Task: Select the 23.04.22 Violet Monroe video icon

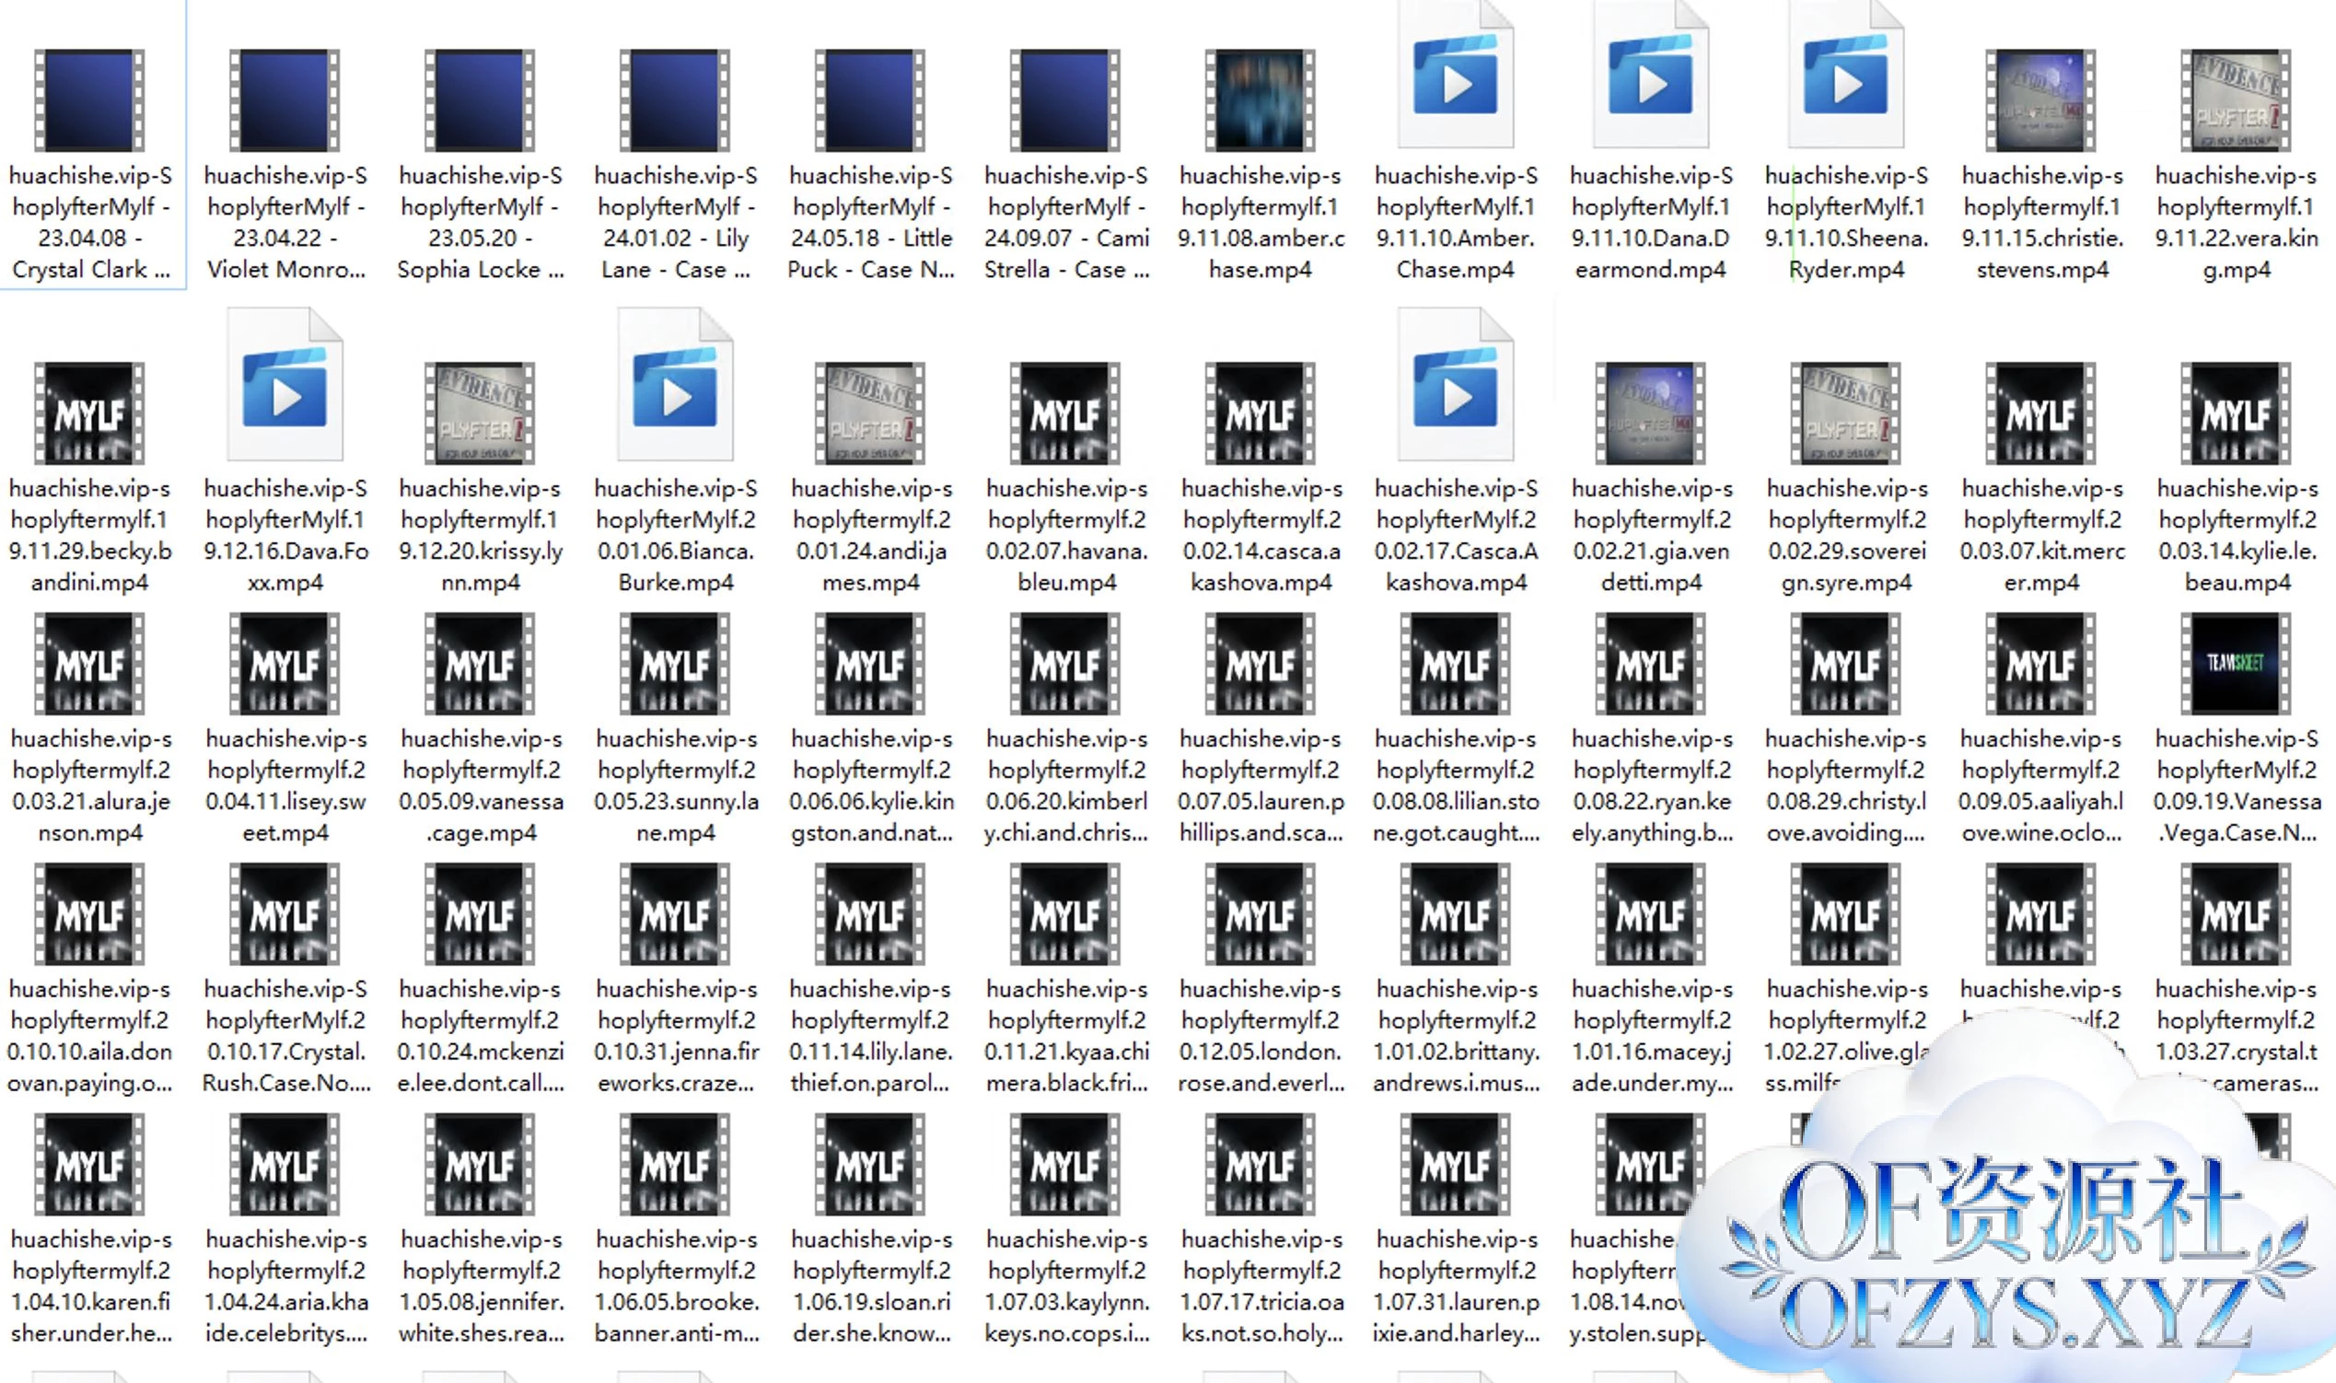Action: (285, 100)
